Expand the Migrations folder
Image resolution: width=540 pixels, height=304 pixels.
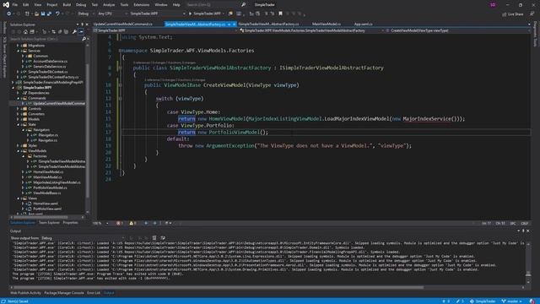click(x=18, y=46)
